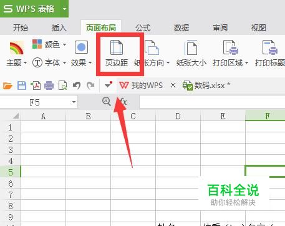Expand the Effects (效果) dropdown arrow
Viewport: 285px width, 226px height.
90,62
